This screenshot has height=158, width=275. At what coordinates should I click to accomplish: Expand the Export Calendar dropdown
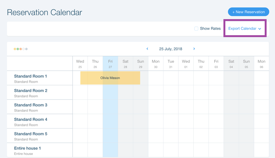click(245, 28)
